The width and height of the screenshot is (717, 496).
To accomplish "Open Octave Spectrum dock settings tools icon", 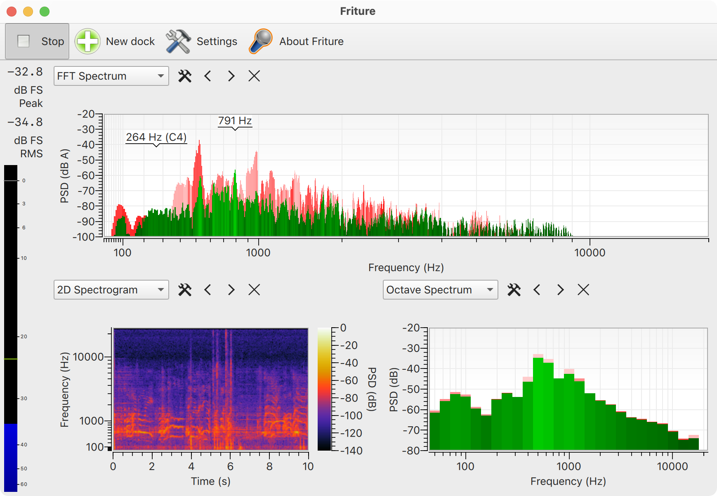I will (x=514, y=290).
